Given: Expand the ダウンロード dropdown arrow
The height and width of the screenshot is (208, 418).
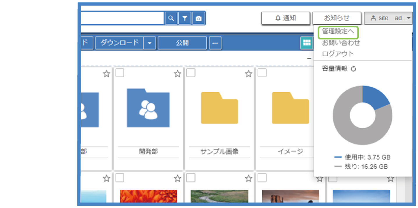Looking at the screenshot, I should 149,43.
